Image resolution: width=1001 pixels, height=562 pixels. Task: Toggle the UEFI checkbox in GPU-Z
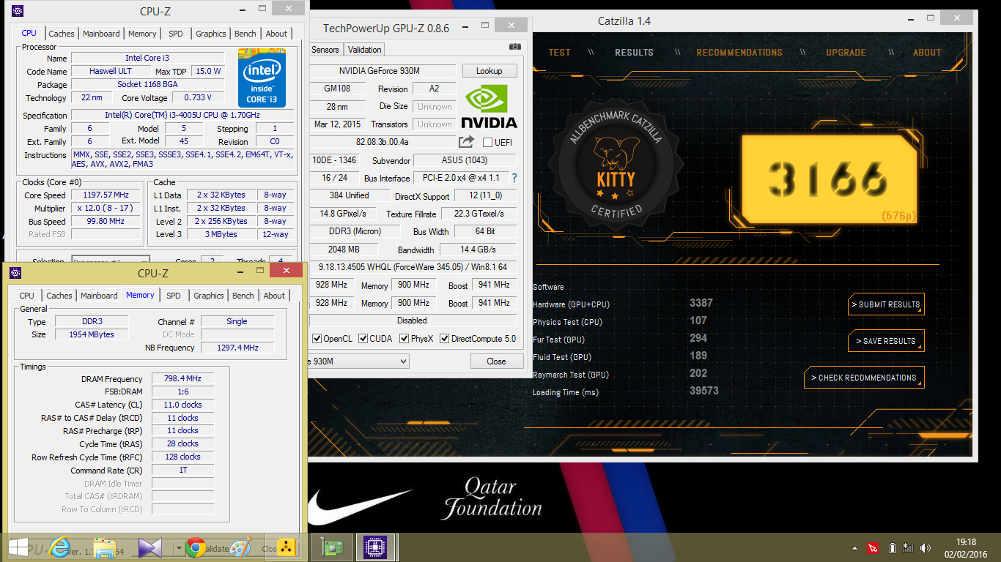pos(488,142)
